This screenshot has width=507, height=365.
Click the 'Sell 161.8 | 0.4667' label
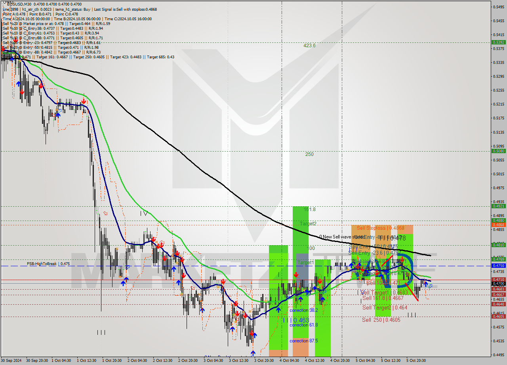click(x=383, y=298)
